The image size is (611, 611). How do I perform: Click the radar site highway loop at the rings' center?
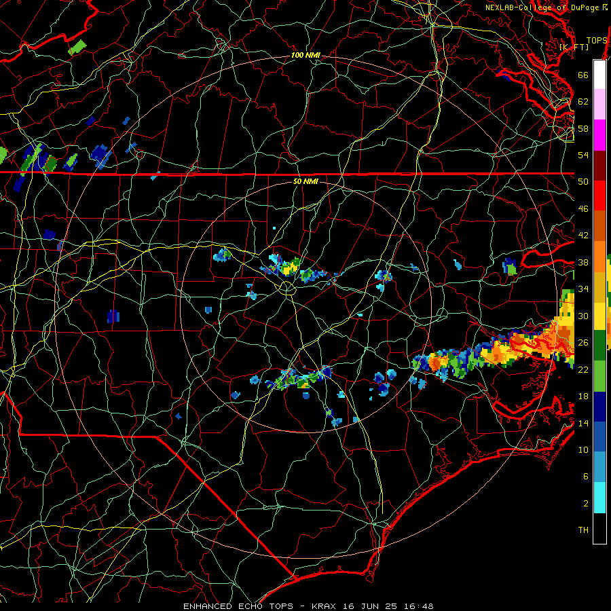coord(286,288)
